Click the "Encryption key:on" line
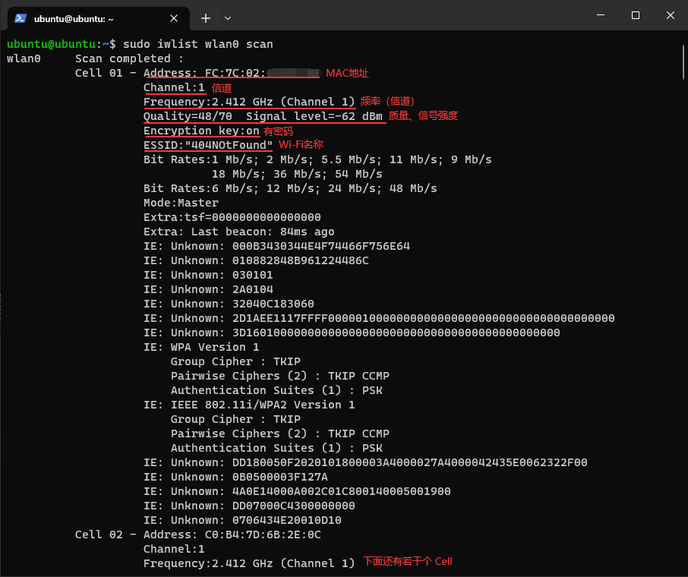 [x=201, y=131]
